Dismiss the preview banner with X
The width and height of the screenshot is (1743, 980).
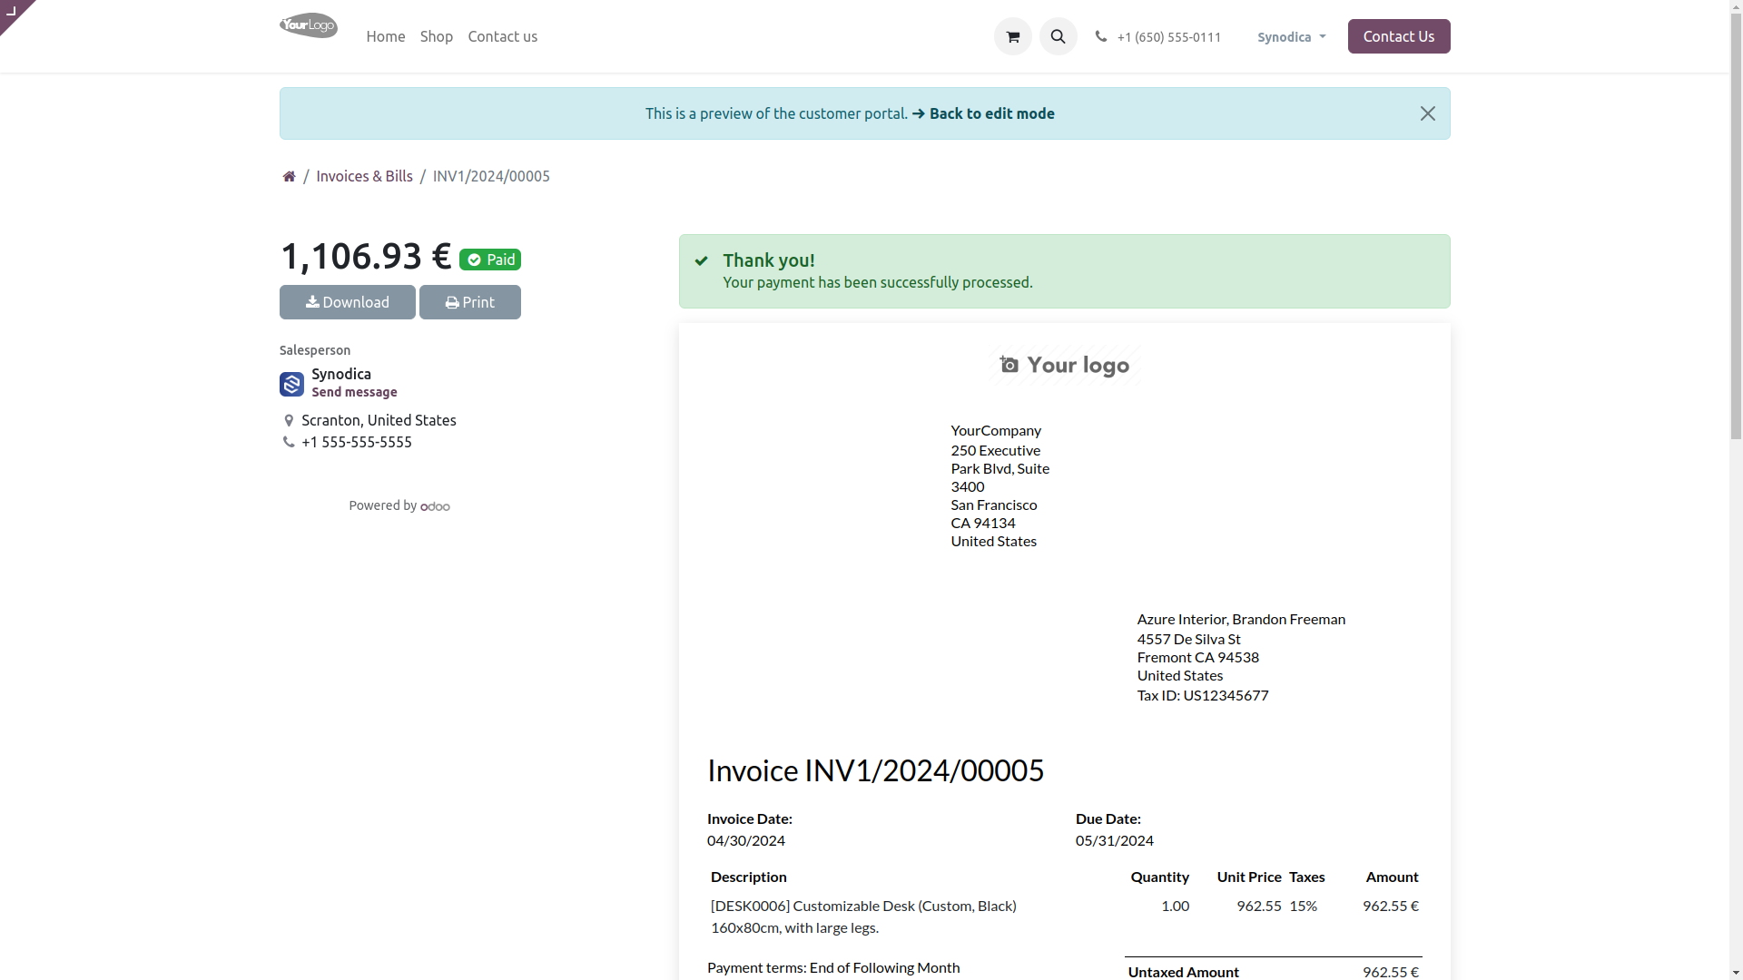pos(1428,113)
